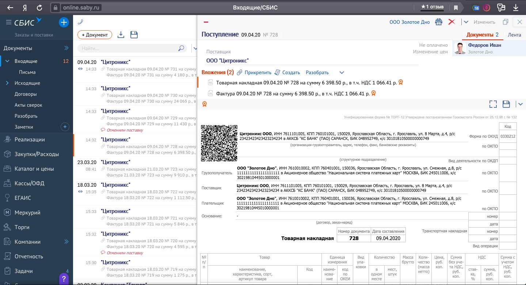
Task: Open attachments dropdown arrow after Разобрать
Action: [x=342, y=72]
